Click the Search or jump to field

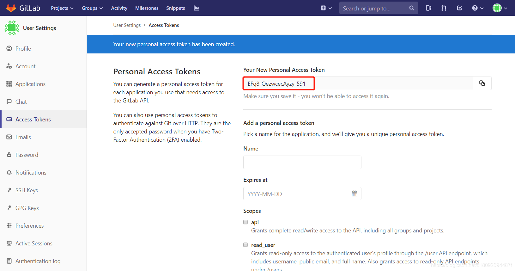coord(379,8)
